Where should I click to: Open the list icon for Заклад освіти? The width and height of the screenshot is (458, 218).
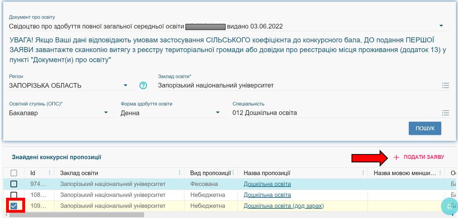click(x=445, y=85)
